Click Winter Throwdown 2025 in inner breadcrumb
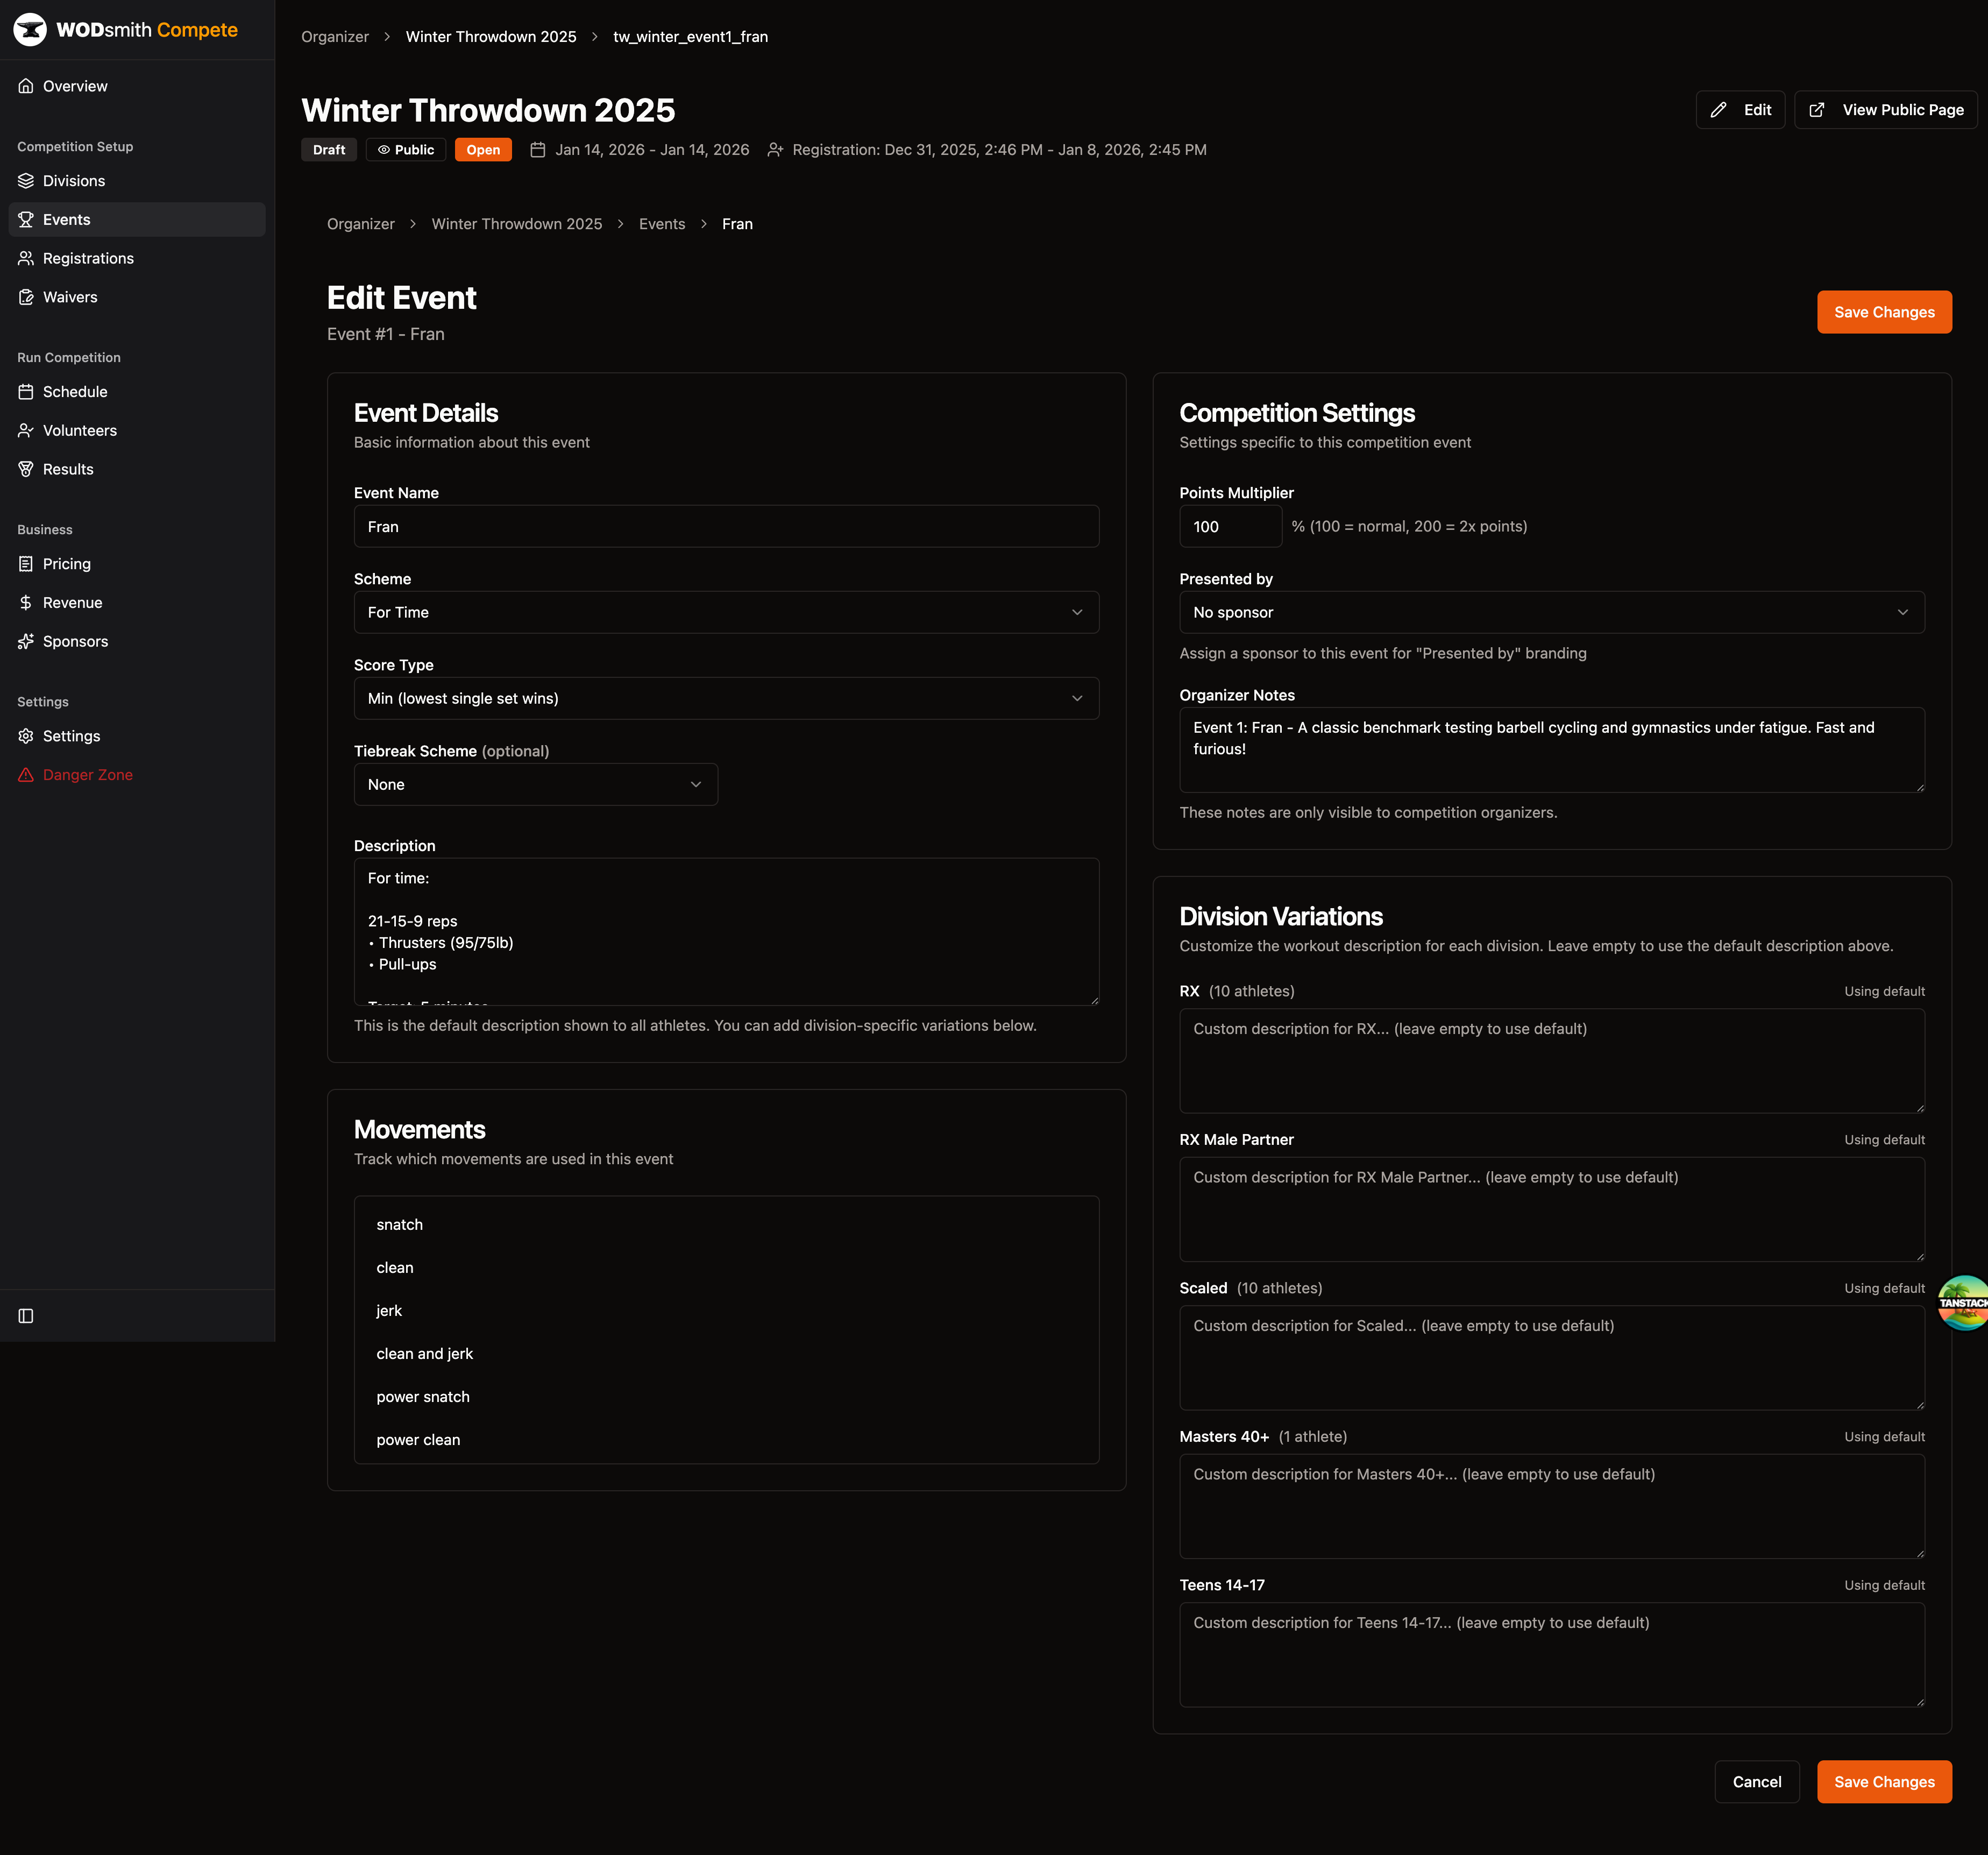Image resolution: width=1988 pixels, height=1855 pixels. click(x=517, y=224)
